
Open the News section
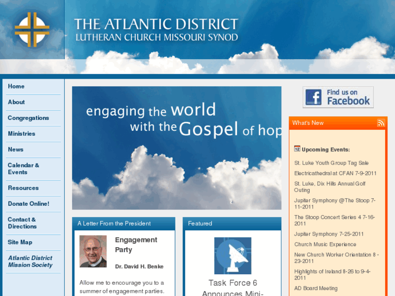click(15, 149)
